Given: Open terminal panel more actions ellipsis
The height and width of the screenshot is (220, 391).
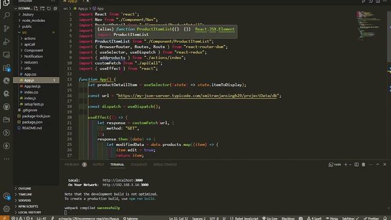Looking at the screenshot, I should pos(371,164).
